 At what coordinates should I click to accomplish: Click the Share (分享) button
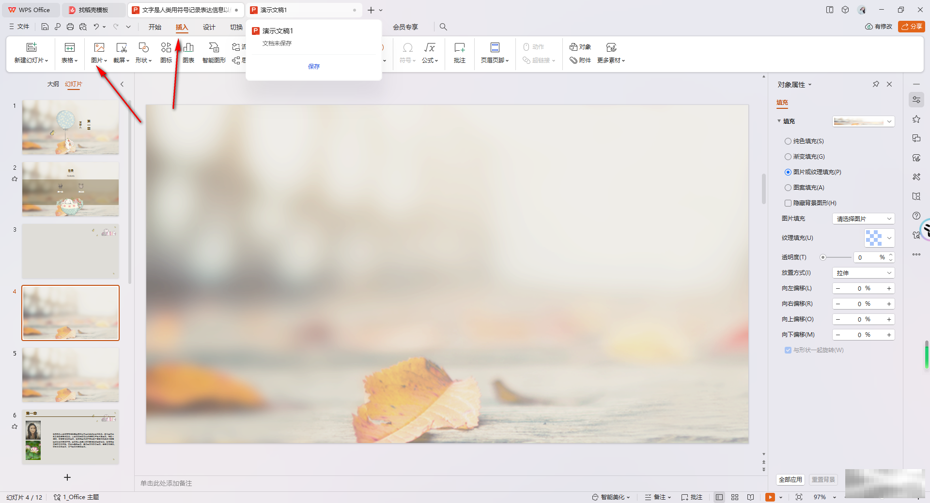point(912,27)
